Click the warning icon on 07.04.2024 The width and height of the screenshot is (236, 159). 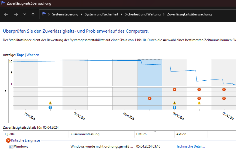coord(199,103)
